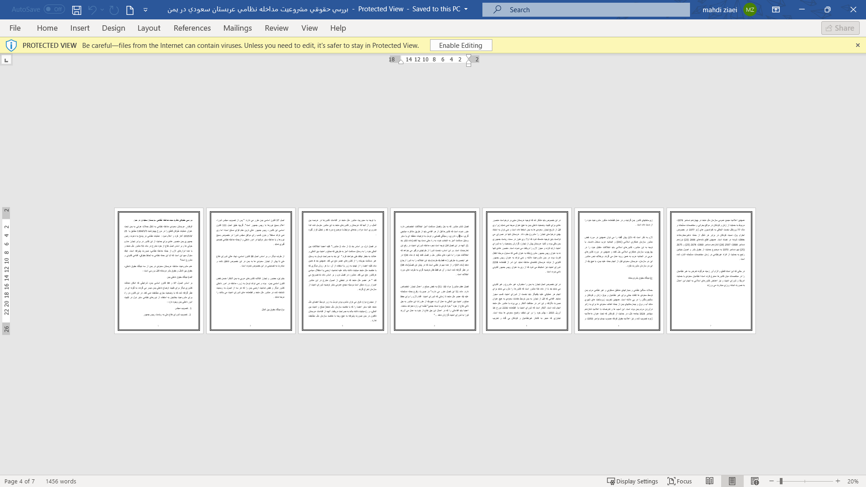
Task: Click the Save icon in title bar
Action: pyautogui.click(x=77, y=9)
